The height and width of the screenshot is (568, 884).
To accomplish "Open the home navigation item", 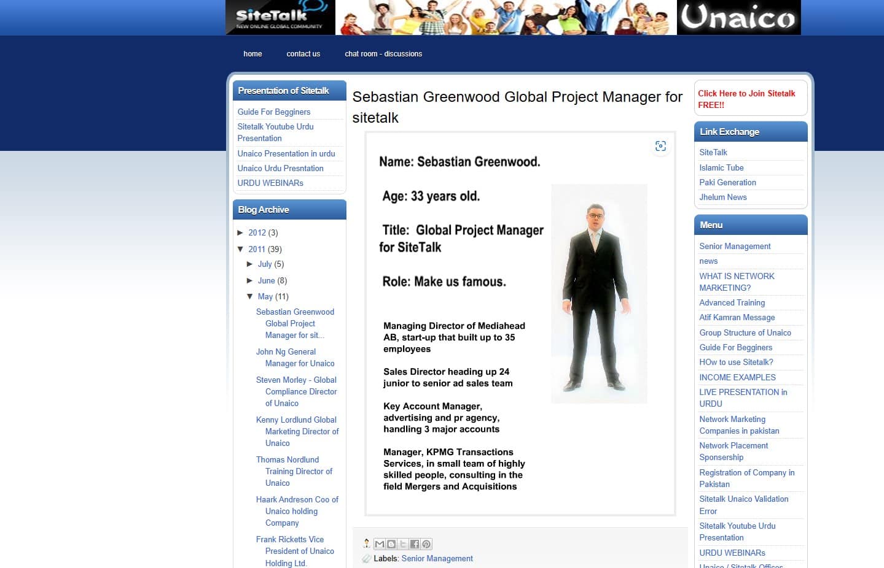I will tap(252, 54).
